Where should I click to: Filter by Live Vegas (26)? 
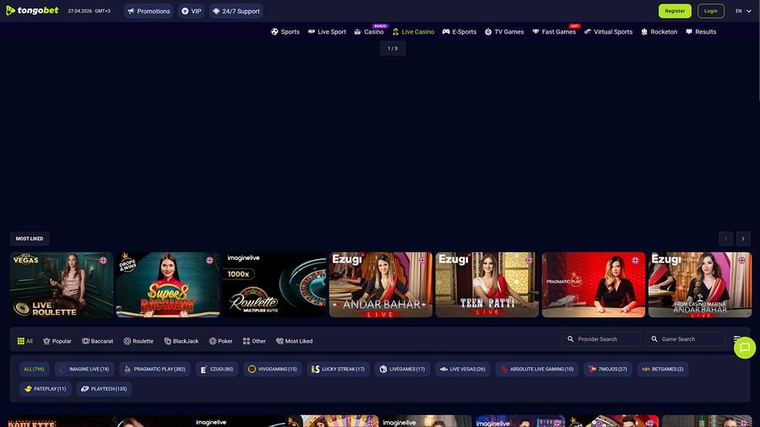463,369
